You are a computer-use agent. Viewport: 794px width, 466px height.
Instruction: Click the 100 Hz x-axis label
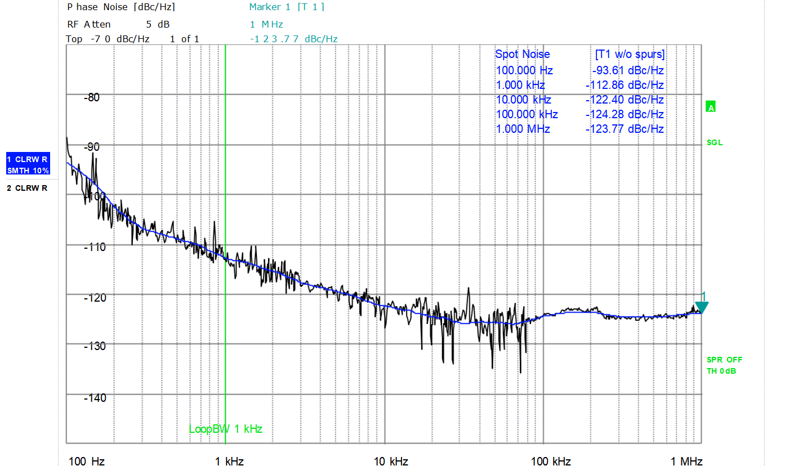[87, 461]
